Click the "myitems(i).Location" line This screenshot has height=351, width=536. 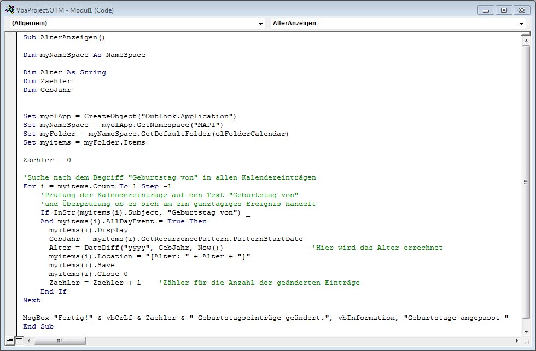click(150, 257)
